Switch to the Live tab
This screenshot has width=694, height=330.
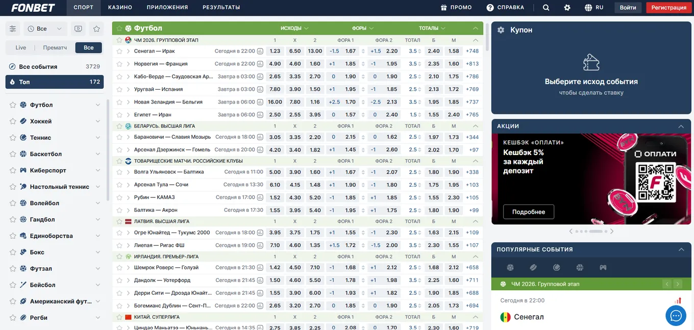[21, 47]
